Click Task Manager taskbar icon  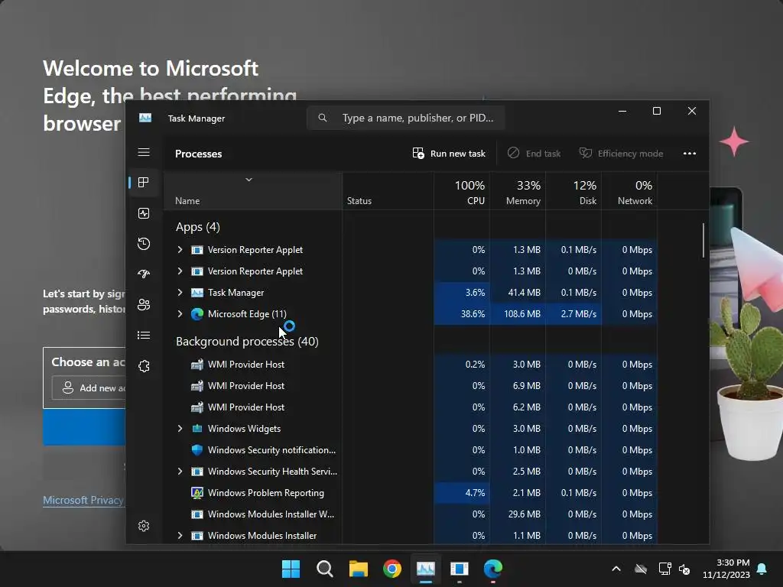point(426,569)
